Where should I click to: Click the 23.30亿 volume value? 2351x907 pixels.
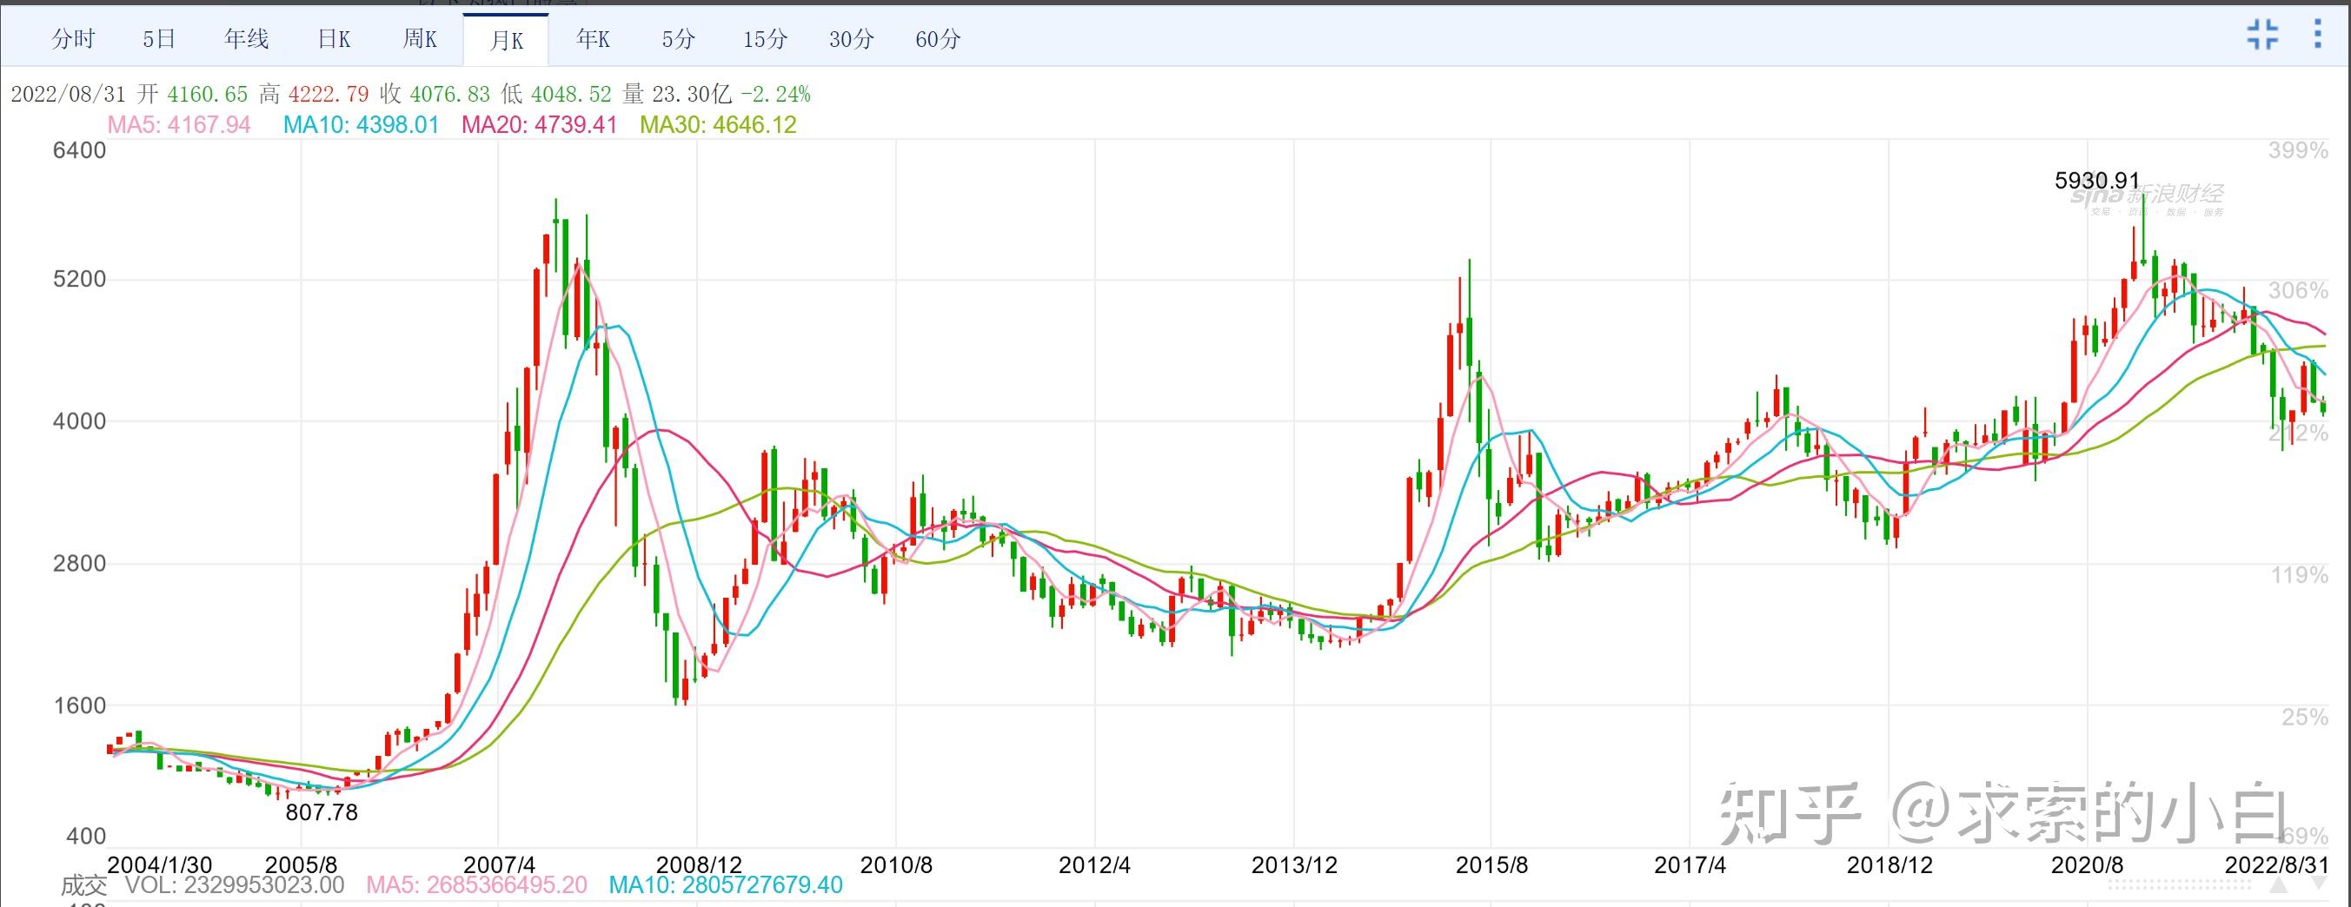(692, 95)
